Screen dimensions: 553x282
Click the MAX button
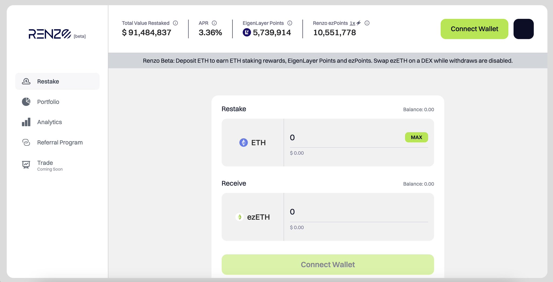click(416, 137)
